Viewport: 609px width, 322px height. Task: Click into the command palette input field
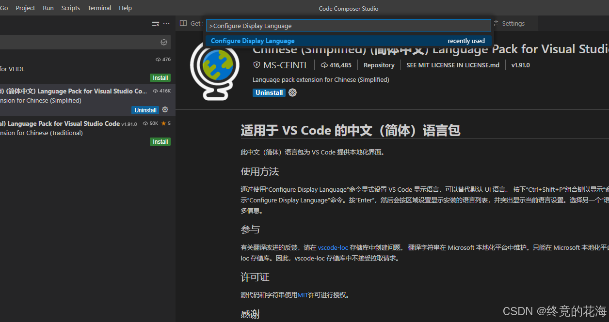[x=349, y=26]
